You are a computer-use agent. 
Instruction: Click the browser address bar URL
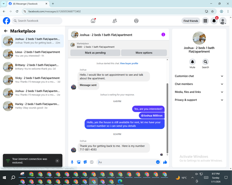tap(54, 12)
